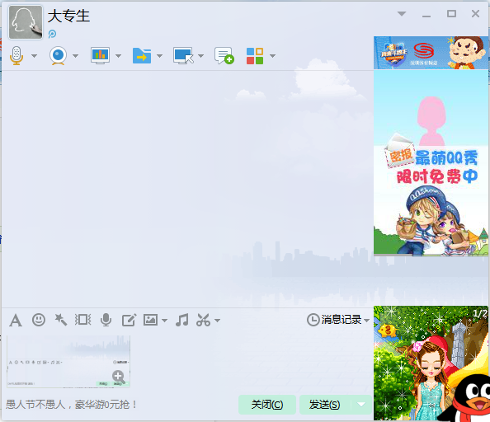Open message history 消息记录
This screenshot has width=490, height=422.
[334, 320]
